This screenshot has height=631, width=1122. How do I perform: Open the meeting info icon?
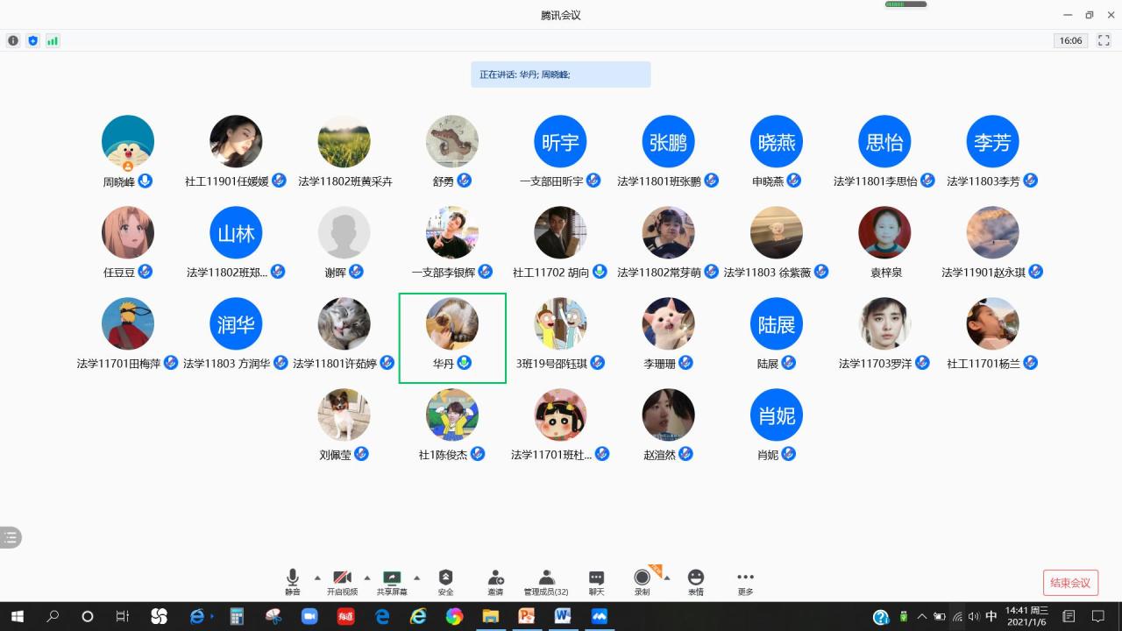click(x=13, y=40)
